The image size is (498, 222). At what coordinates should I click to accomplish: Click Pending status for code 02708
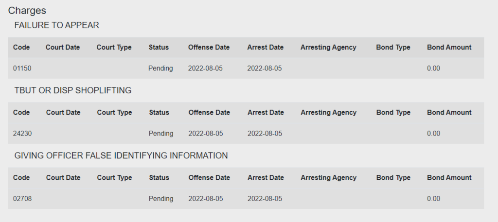click(x=161, y=199)
